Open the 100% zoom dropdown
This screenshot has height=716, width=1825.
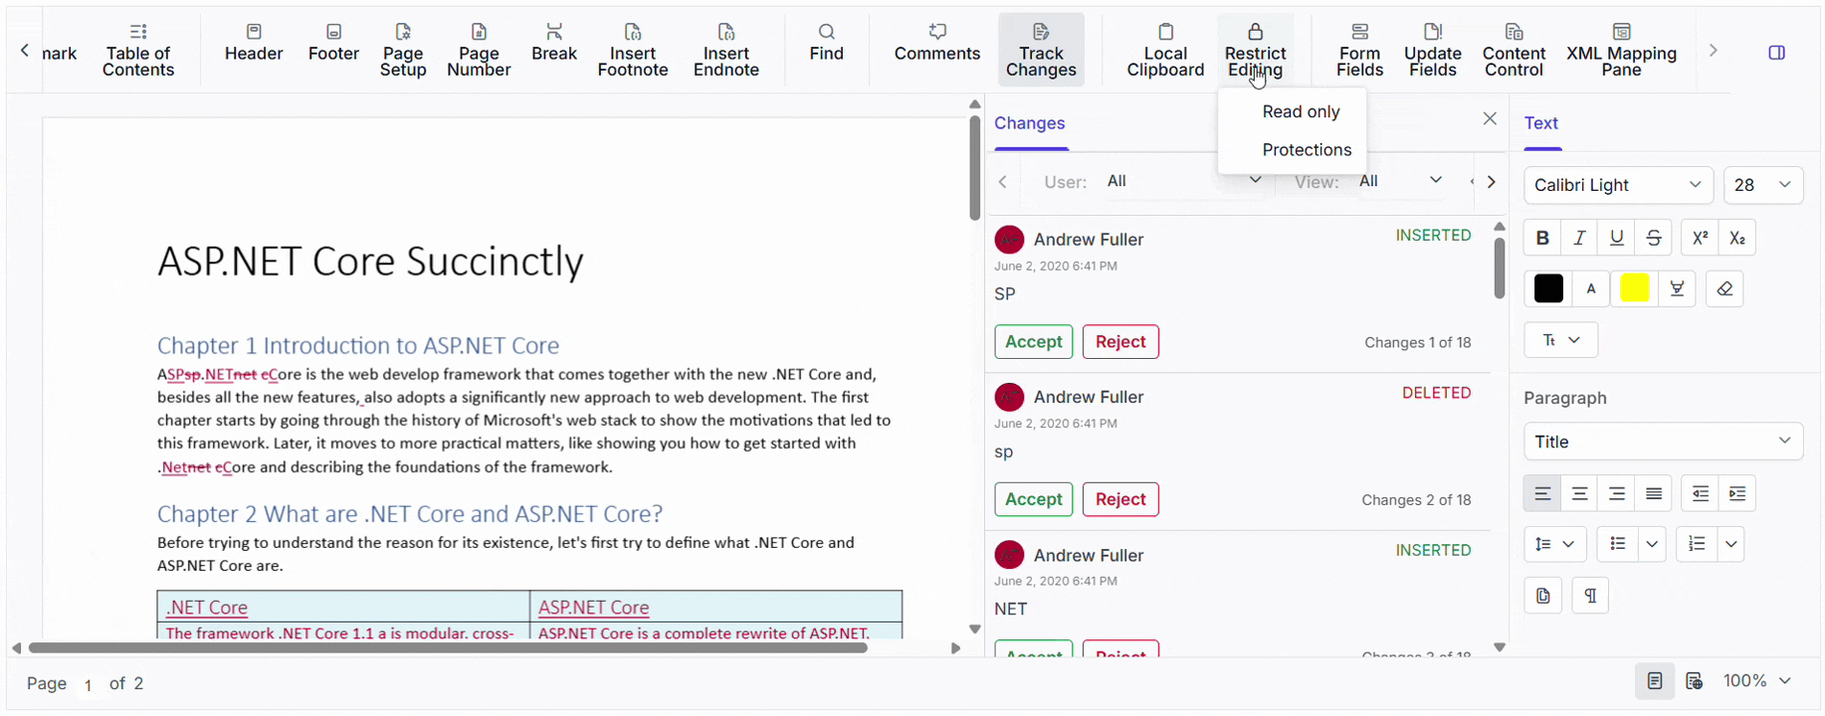1758,681
